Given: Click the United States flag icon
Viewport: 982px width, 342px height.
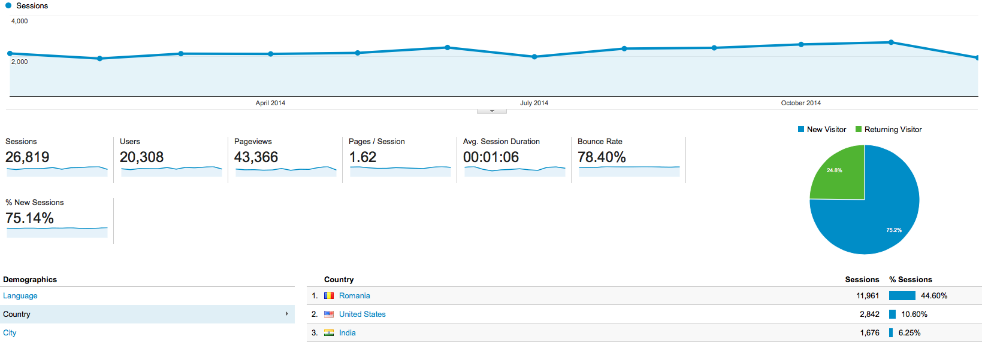Looking at the screenshot, I should [329, 314].
